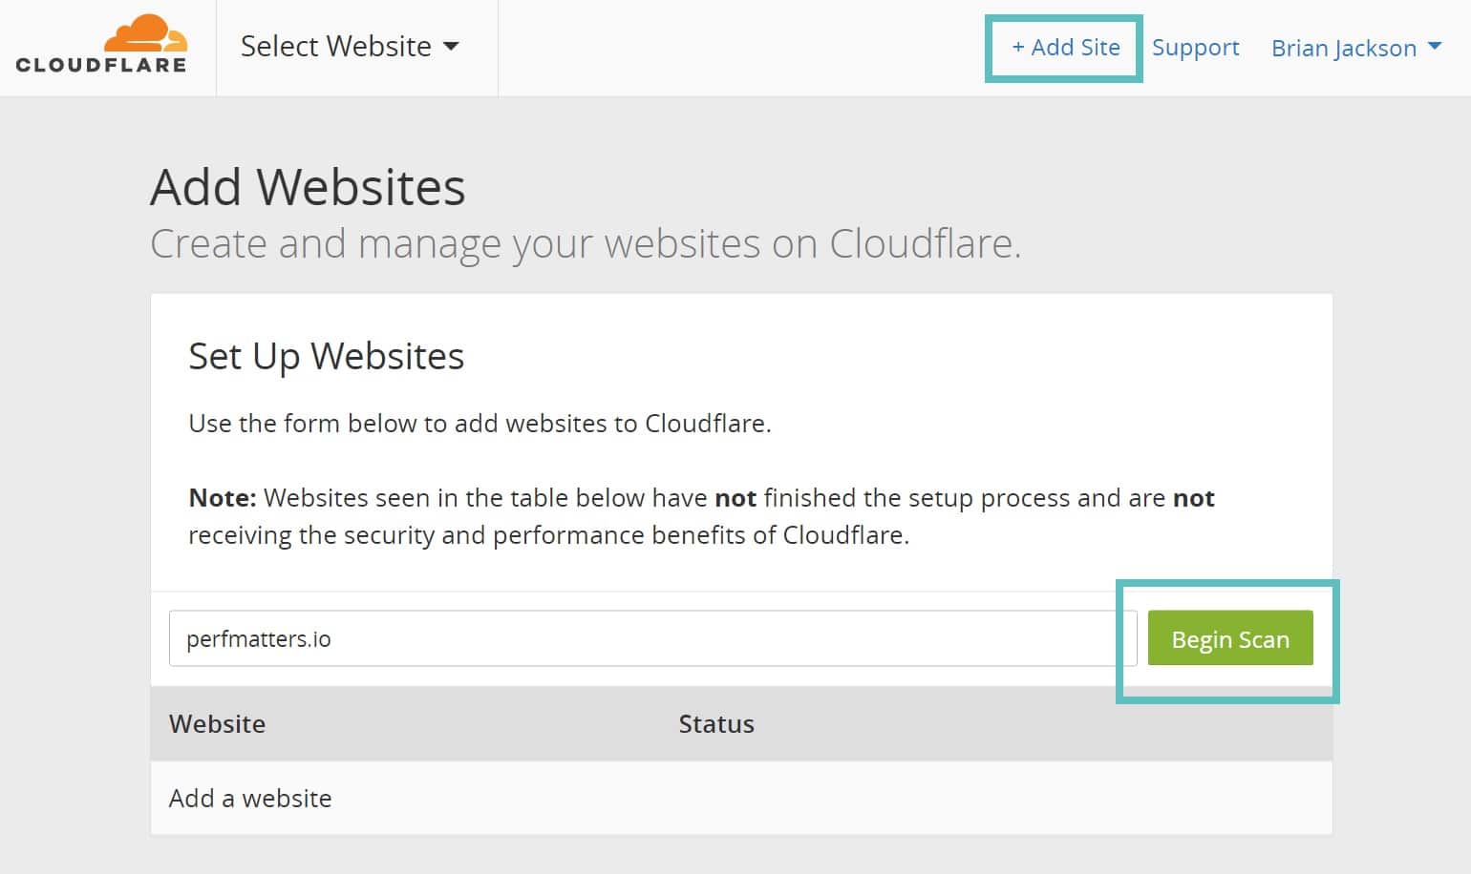Click the highlighted Add Site box
This screenshot has height=874, width=1471.
[x=1063, y=47]
